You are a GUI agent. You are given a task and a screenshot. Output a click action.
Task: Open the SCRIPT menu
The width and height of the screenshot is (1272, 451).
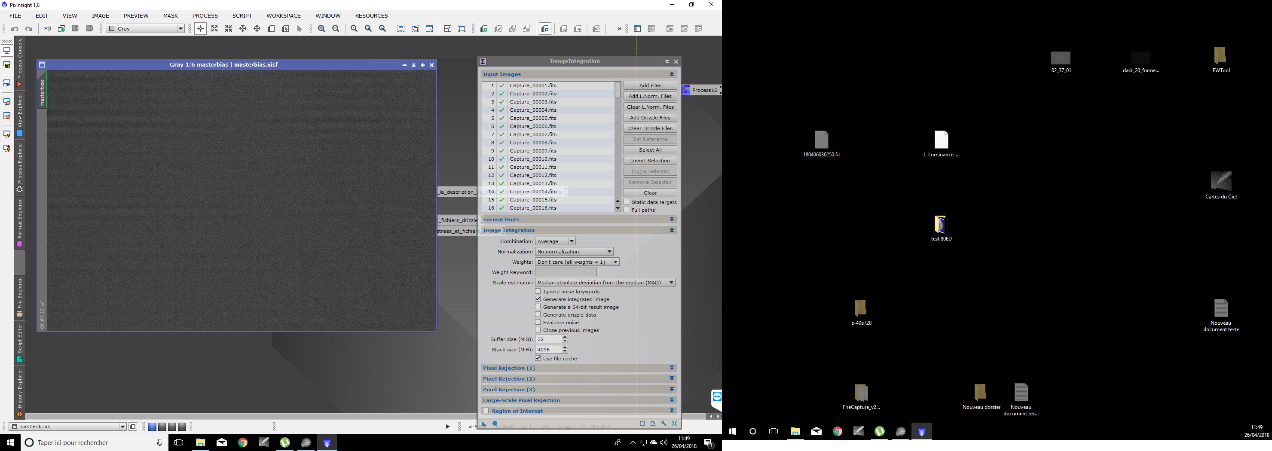pyautogui.click(x=242, y=16)
